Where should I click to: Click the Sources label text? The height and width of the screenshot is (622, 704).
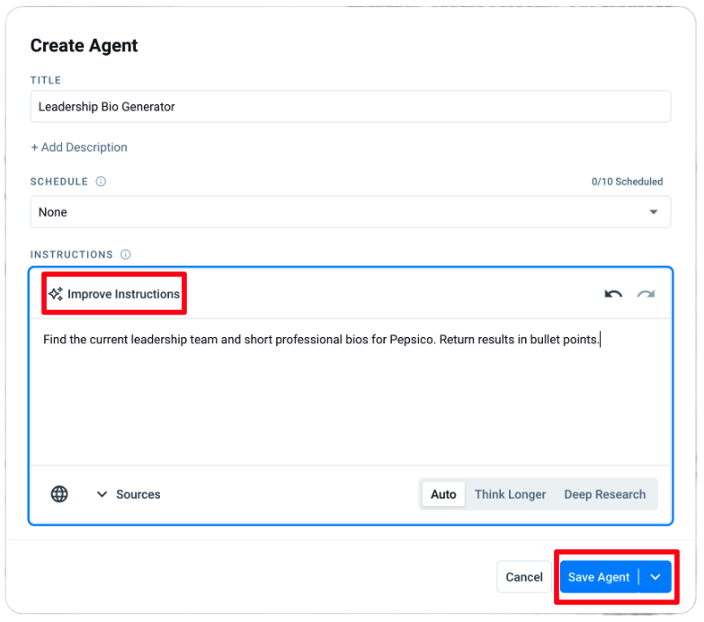click(138, 494)
